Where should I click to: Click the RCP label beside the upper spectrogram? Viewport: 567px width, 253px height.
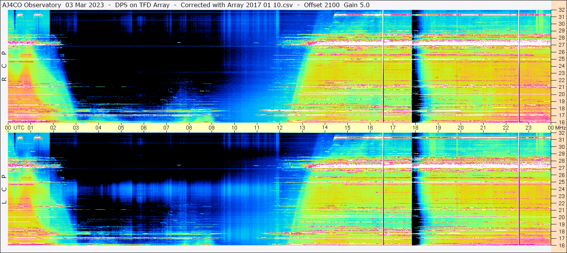tap(4, 66)
